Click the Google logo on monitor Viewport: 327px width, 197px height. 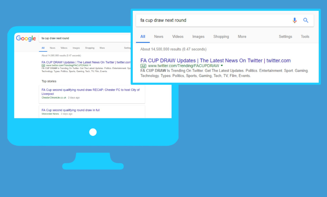pos(26,38)
